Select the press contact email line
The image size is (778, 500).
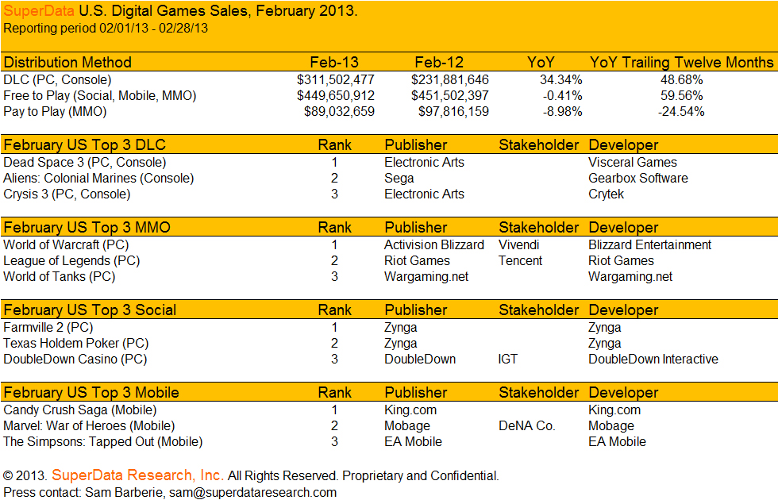pyautogui.click(x=170, y=492)
